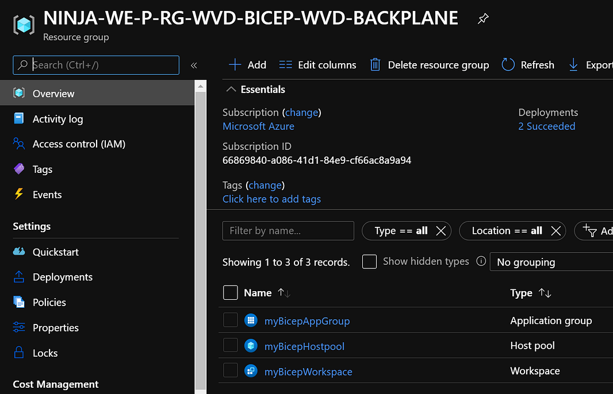Click the Overview cube icon in sidebar
613x394 pixels.
[19, 93]
